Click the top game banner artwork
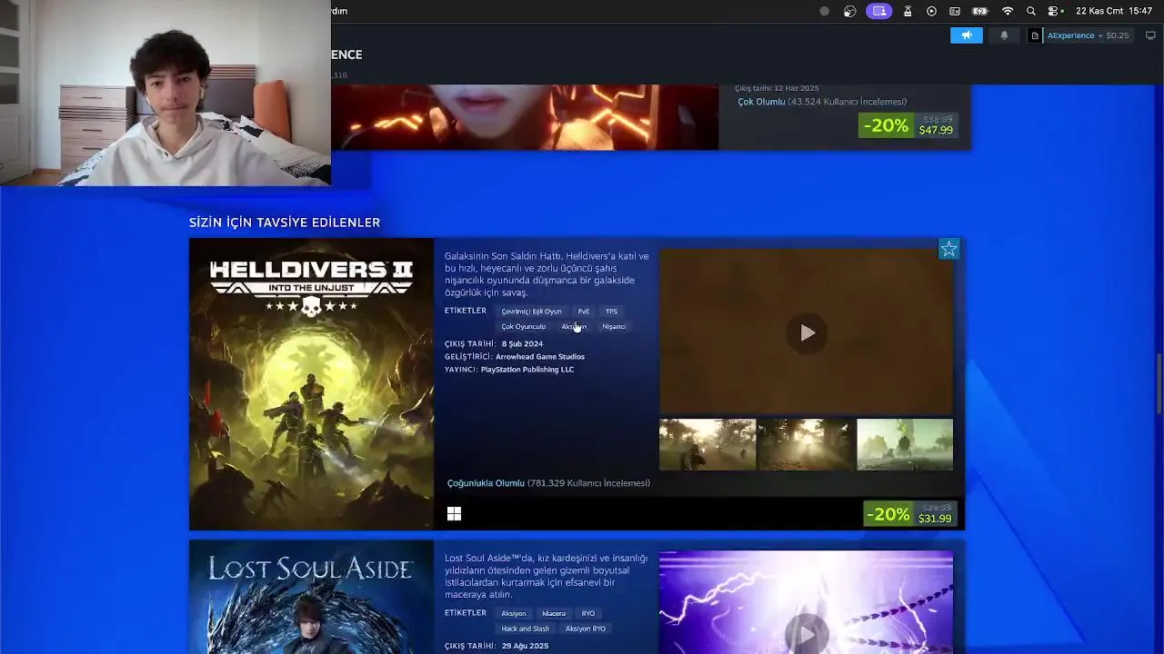This screenshot has height=654, width=1164. click(525, 117)
